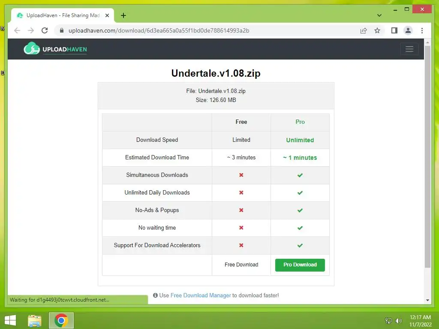Screen dimensions: 439x329
Task: Click the green 'Unlimited' speed text
Action: coord(300,140)
